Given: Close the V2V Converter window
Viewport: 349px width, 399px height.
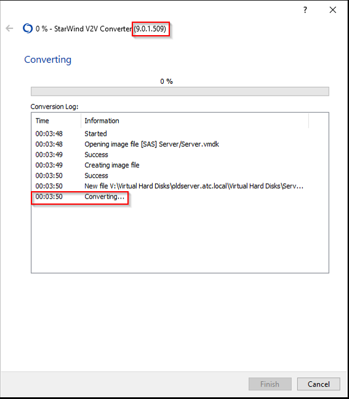Looking at the screenshot, I should tap(333, 10).
